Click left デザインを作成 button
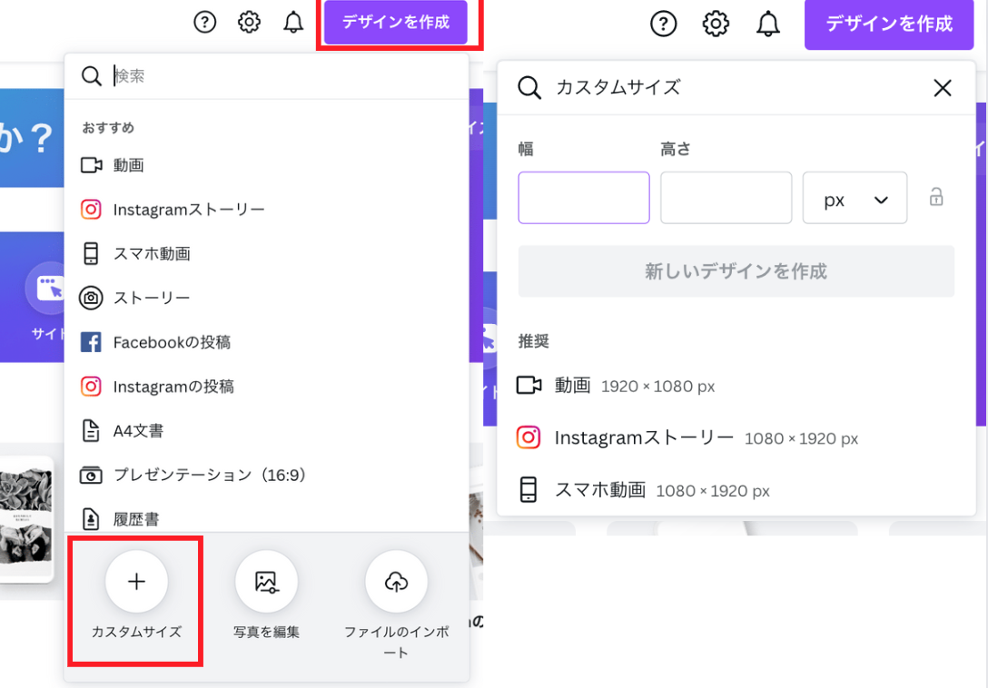The width and height of the screenshot is (988, 688). coord(396,22)
